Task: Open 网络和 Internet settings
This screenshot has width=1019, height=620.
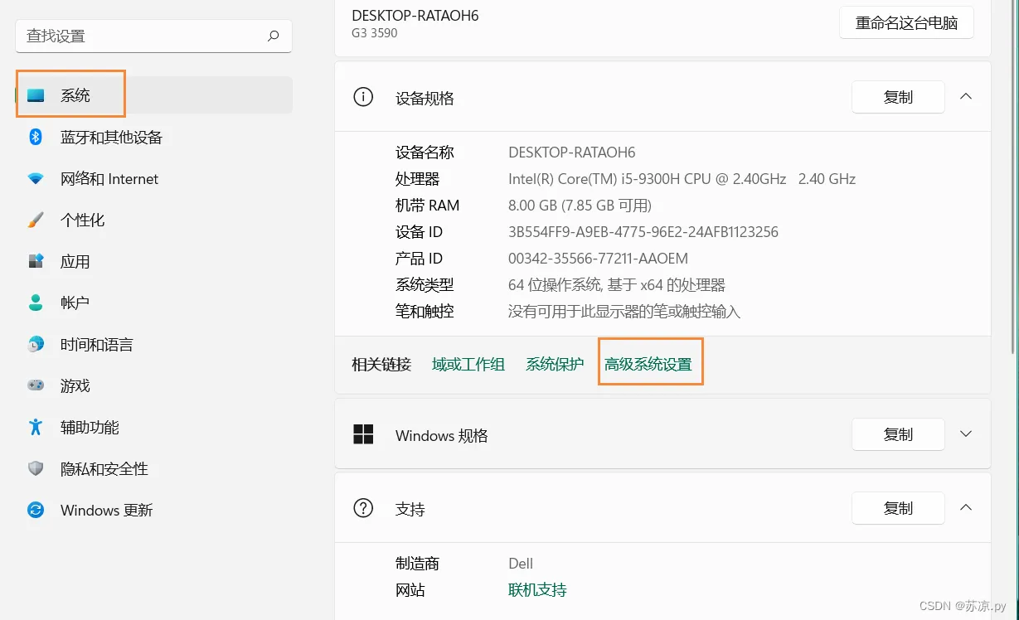Action: coord(154,178)
